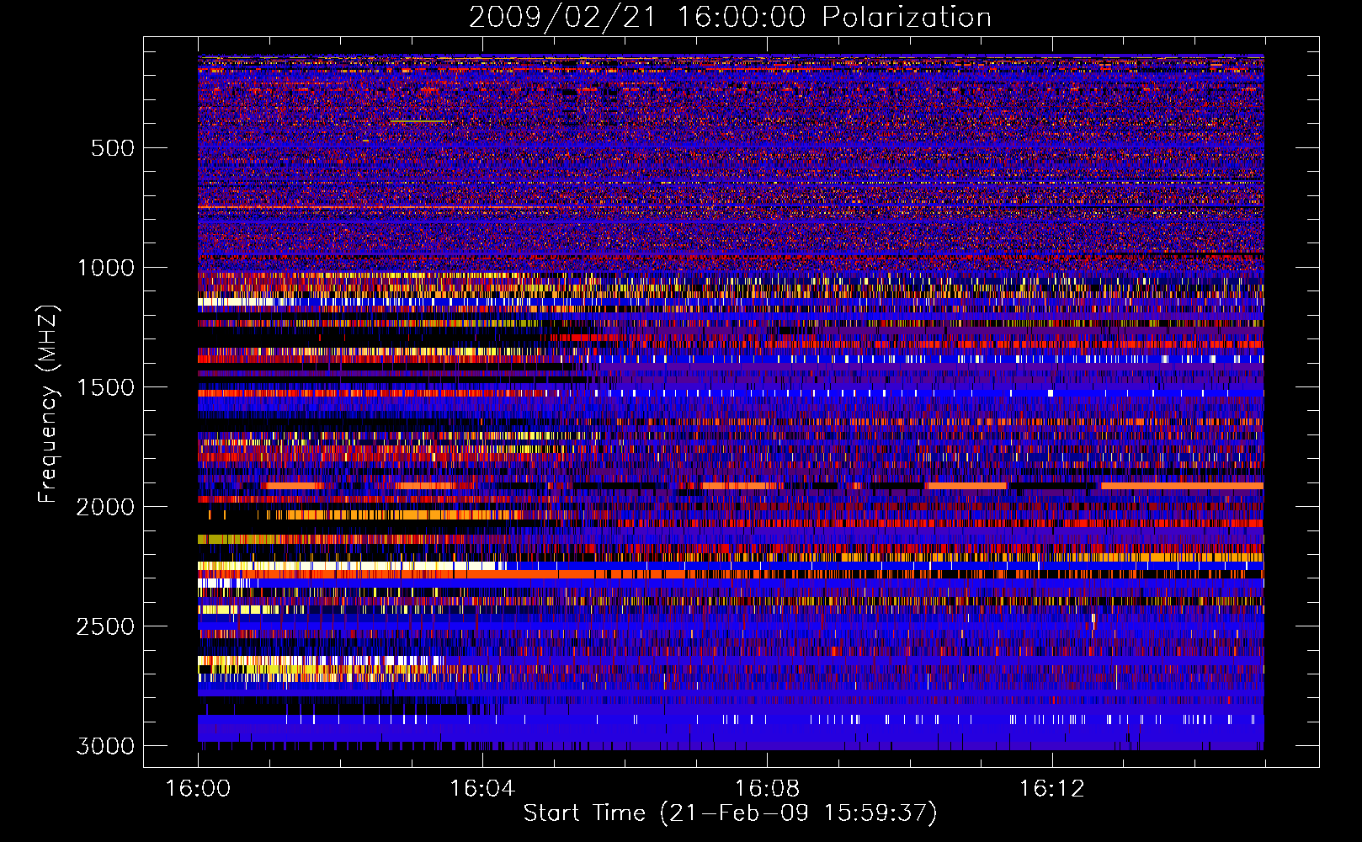Screen dimensions: 1362x842
Task: Click the 2000 frequency tick label
Action: coord(106,507)
